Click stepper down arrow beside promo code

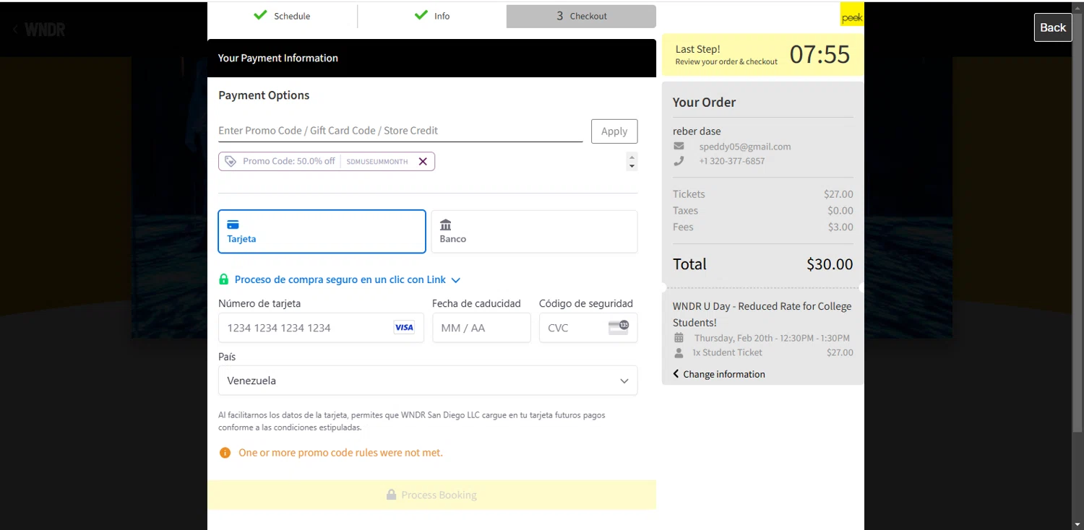[x=632, y=167]
